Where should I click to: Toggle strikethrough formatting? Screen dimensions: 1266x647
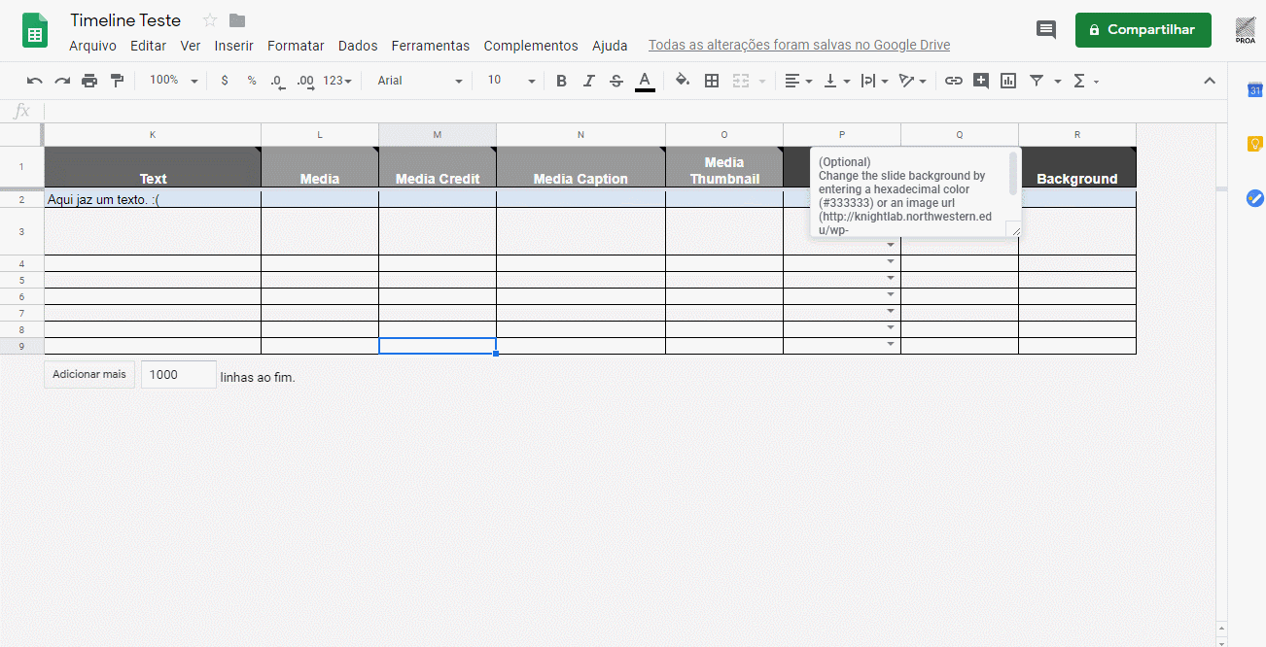pos(615,81)
